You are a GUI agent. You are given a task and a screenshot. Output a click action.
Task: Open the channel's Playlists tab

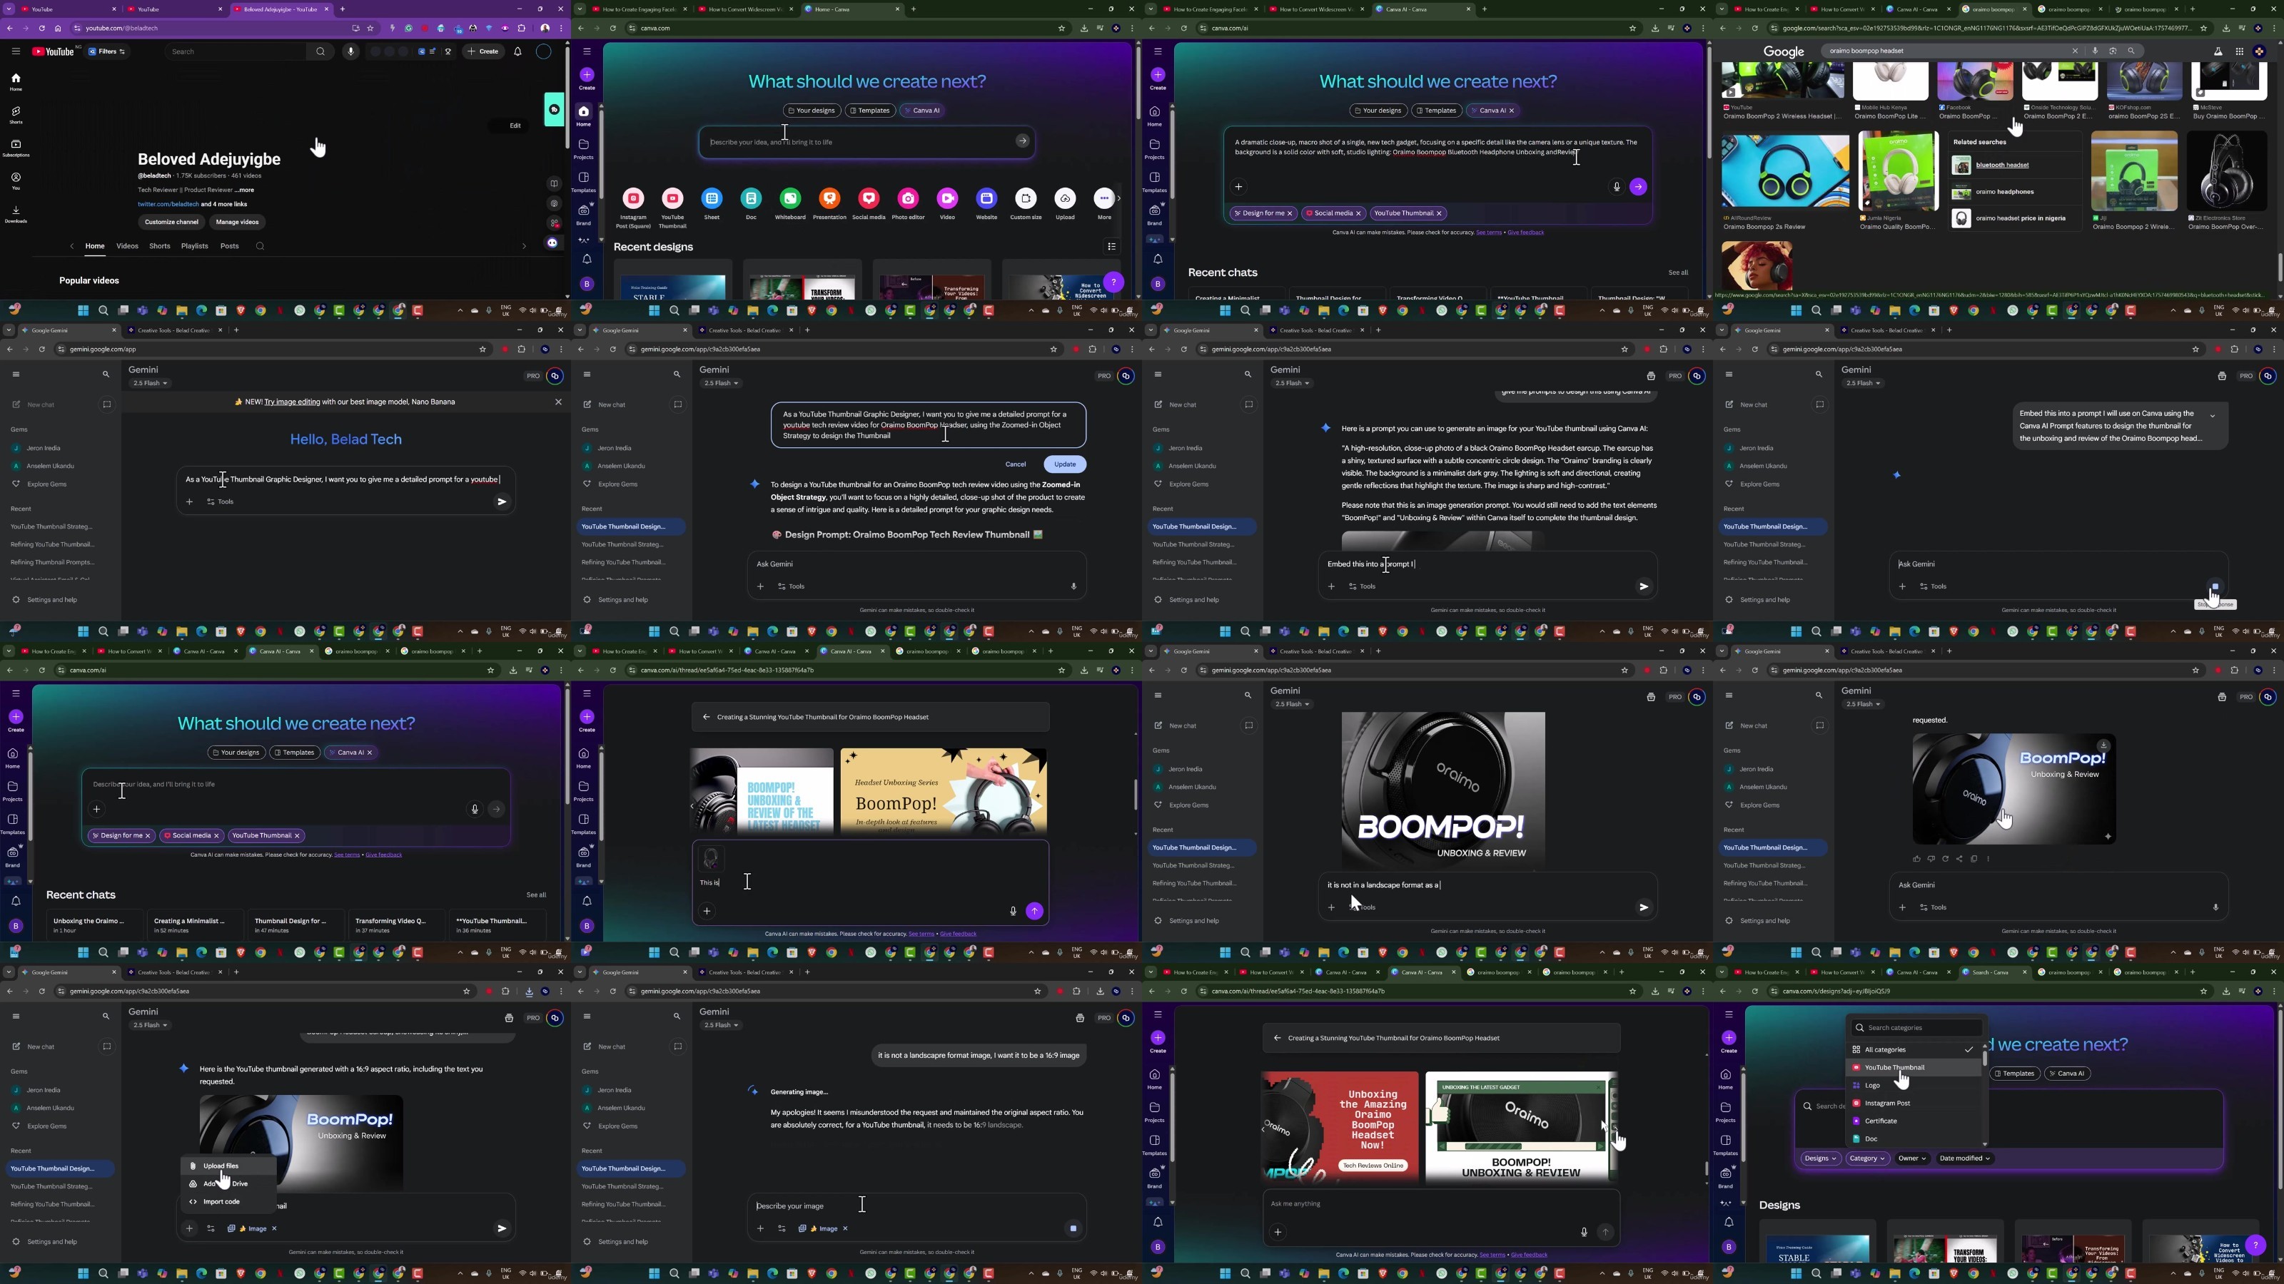[x=194, y=246]
